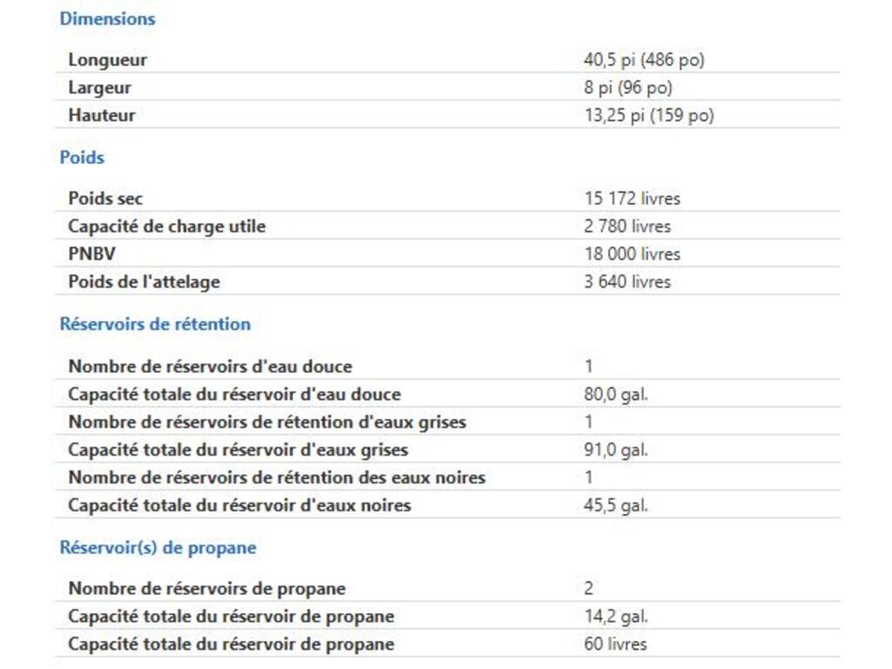Image resolution: width=892 pixels, height=669 pixels.
Task: Click the 18 000 livres value
Action: tap(632, 254)
